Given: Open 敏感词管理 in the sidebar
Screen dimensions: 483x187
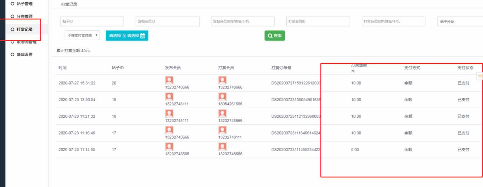Looking at the screenshot, I should pos(26,42).
